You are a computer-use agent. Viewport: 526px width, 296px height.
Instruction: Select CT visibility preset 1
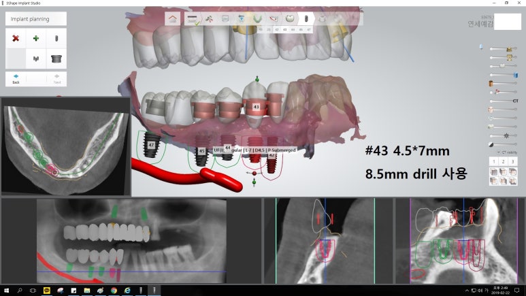tap(493, 161)
